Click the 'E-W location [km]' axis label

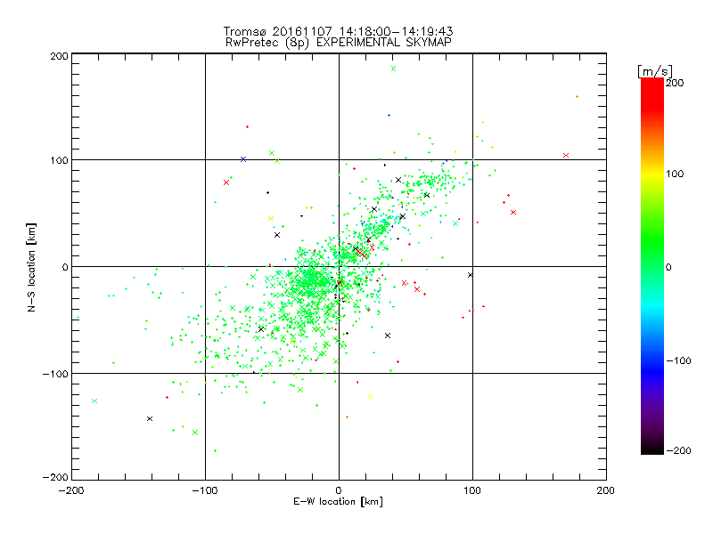pos(338,501)
